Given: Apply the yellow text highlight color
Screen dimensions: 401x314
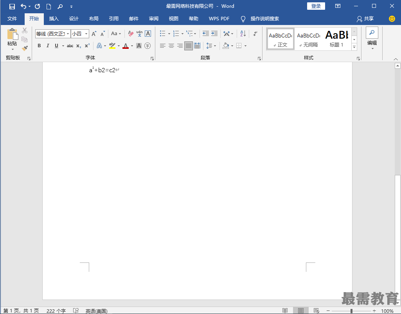Looking at the screenshot, I should [x=112, y=46].
